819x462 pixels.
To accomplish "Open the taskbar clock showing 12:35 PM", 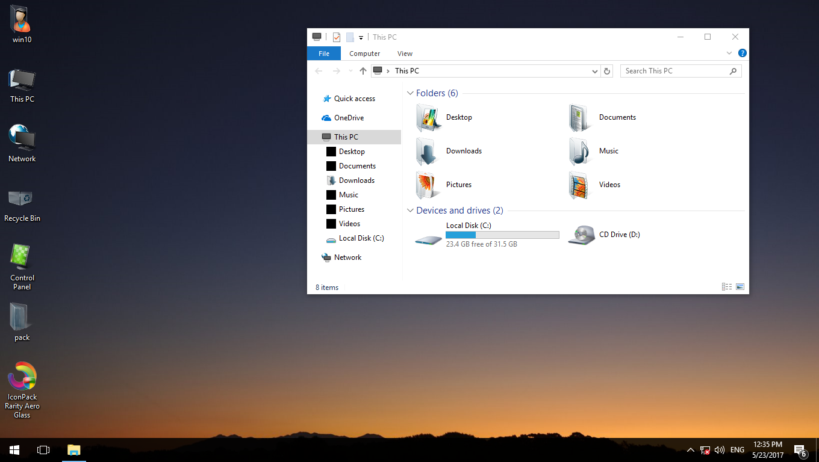I will [767, 450].
